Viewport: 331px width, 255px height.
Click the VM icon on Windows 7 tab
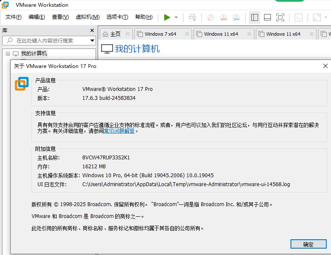click(x=140, y=34)
